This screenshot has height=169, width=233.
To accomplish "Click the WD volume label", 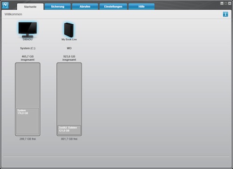I will click(69, 48).
